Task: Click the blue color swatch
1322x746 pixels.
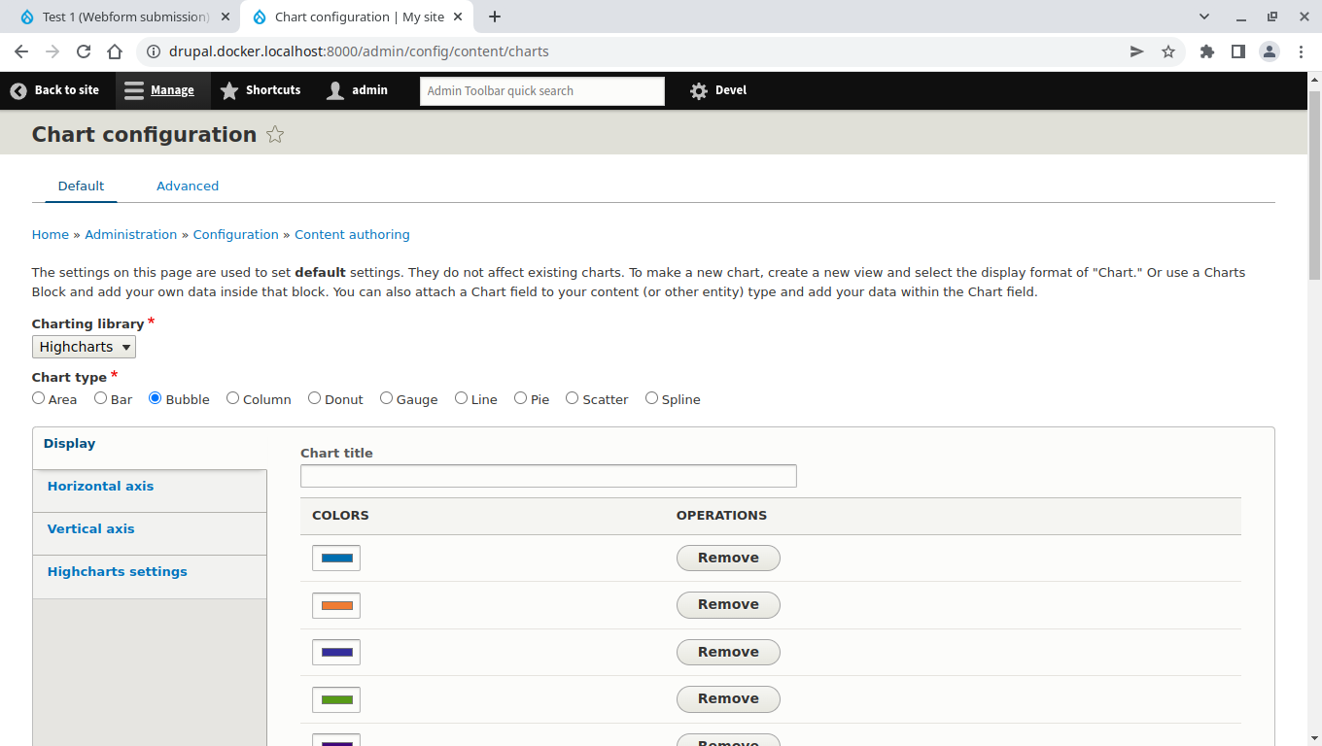Action: [x=336, y=559]
